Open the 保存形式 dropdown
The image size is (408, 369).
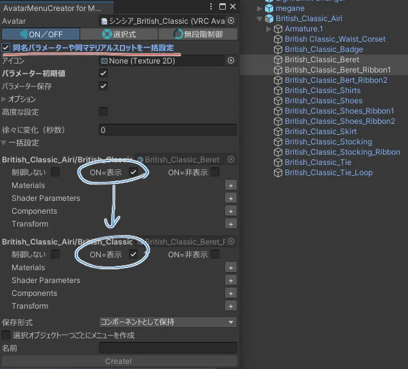[x=167, y=322]
